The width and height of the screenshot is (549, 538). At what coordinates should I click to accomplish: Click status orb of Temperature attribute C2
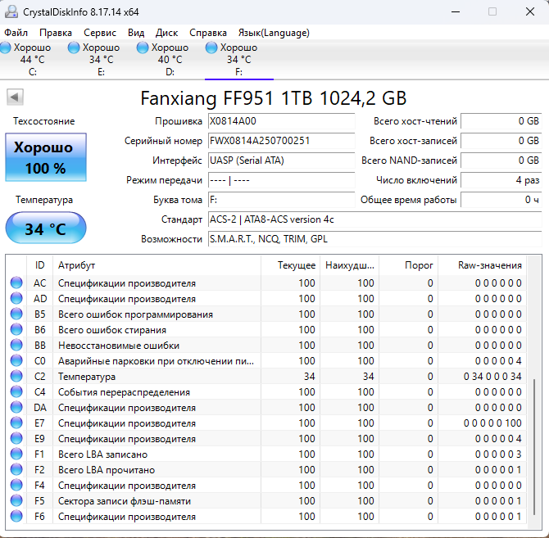click(16, 377)
